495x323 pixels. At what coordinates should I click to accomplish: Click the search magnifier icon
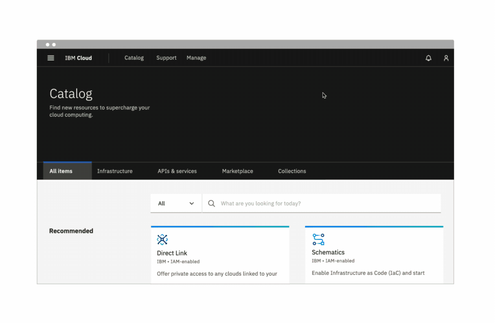tap(211, 203)
